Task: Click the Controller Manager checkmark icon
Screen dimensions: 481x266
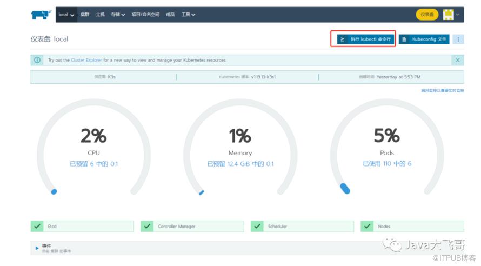Action: tap(147, 226)
